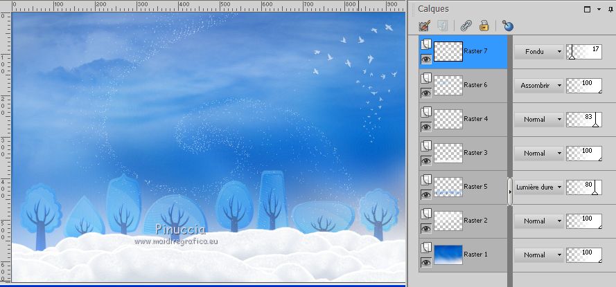This screenshot has height=287, width=616.
Task: Toggle the eye of Raster 2
Action: tap(426, 228)
